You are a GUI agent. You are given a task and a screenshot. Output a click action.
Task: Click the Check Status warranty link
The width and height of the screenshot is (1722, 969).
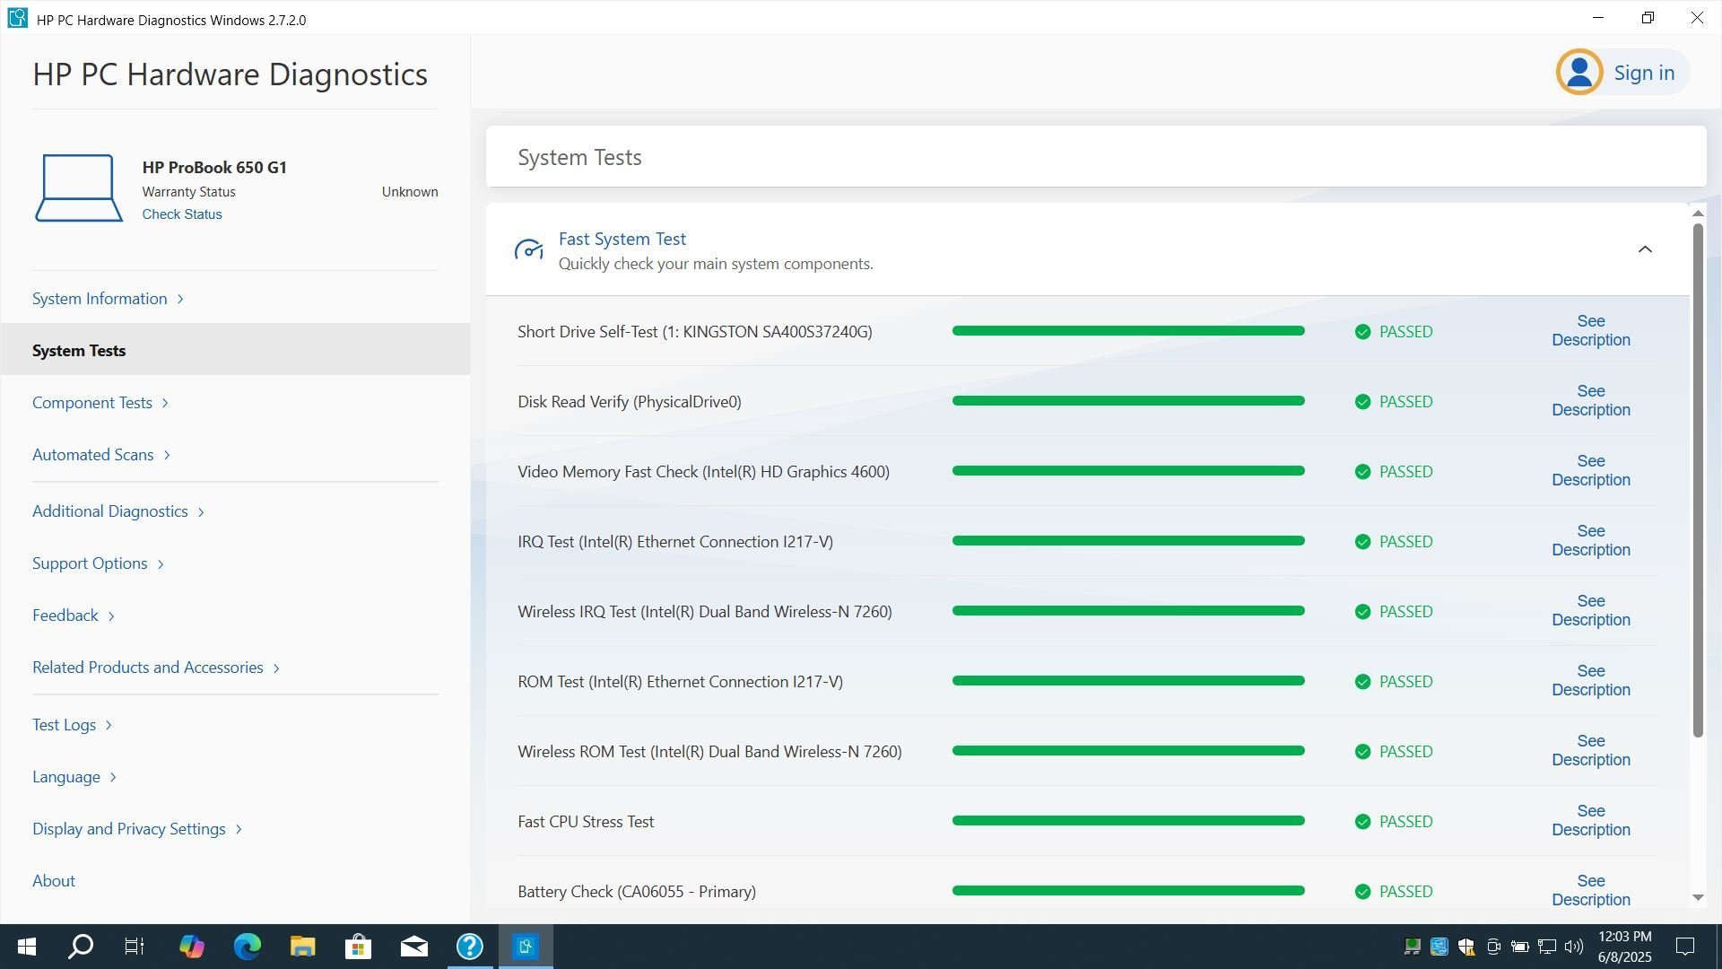click(182, 214)
